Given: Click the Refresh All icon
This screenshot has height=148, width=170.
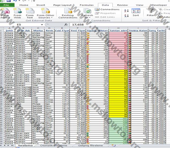Looking at the screenshot, I should (87, 11).
